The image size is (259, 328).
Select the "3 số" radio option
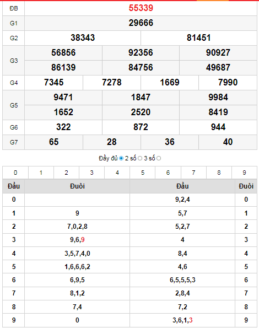(x=159, y=158)
